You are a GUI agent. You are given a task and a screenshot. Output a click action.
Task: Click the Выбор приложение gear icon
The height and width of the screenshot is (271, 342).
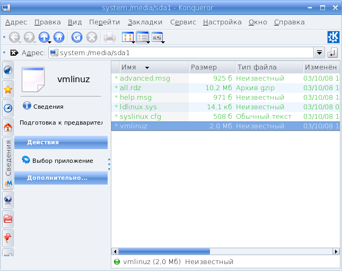coord(26,160)
